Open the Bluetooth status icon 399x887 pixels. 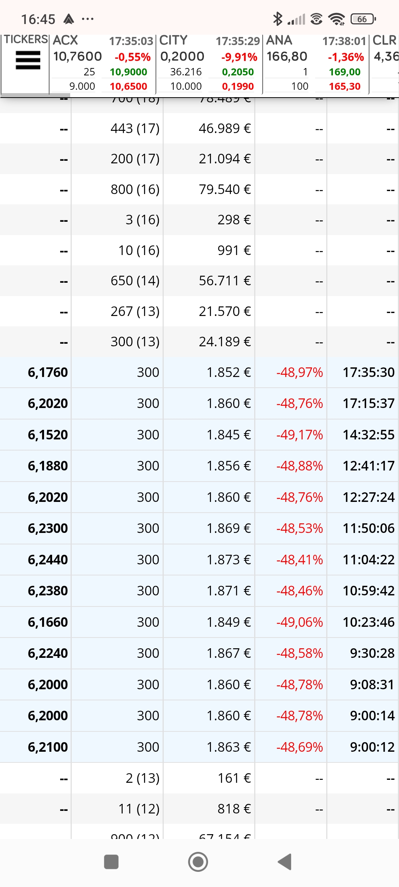pyautogui.click(x=277, y=19)
